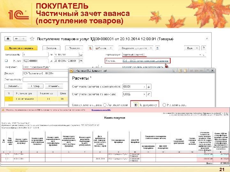Screen dimensions: 230x172
Task: Expand the 60.01 account dropdown arrow
Action: coord(144,87)
